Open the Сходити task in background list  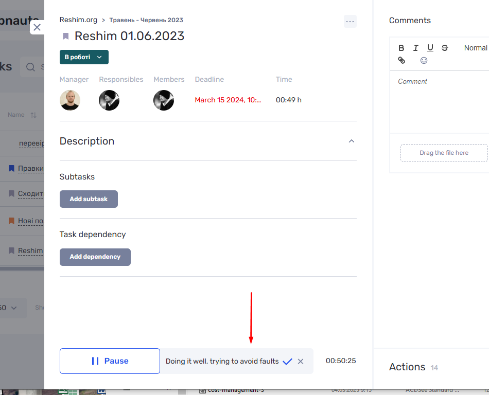tap(31, 194)
